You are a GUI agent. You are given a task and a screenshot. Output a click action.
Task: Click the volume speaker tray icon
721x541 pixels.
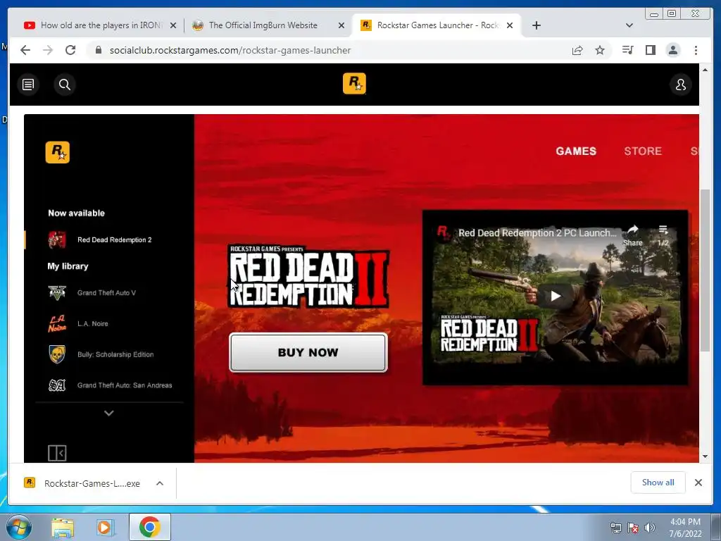pos(649,528)
